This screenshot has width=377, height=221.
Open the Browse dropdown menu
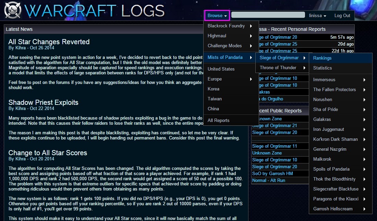click(217, 15)
